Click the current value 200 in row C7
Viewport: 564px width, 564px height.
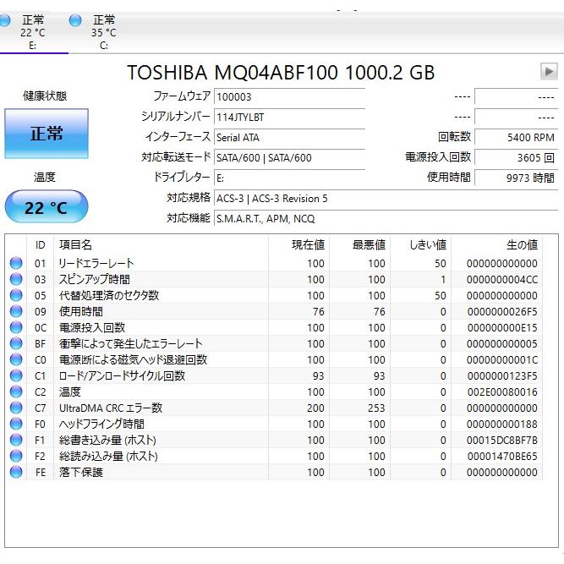click(315, 408)
